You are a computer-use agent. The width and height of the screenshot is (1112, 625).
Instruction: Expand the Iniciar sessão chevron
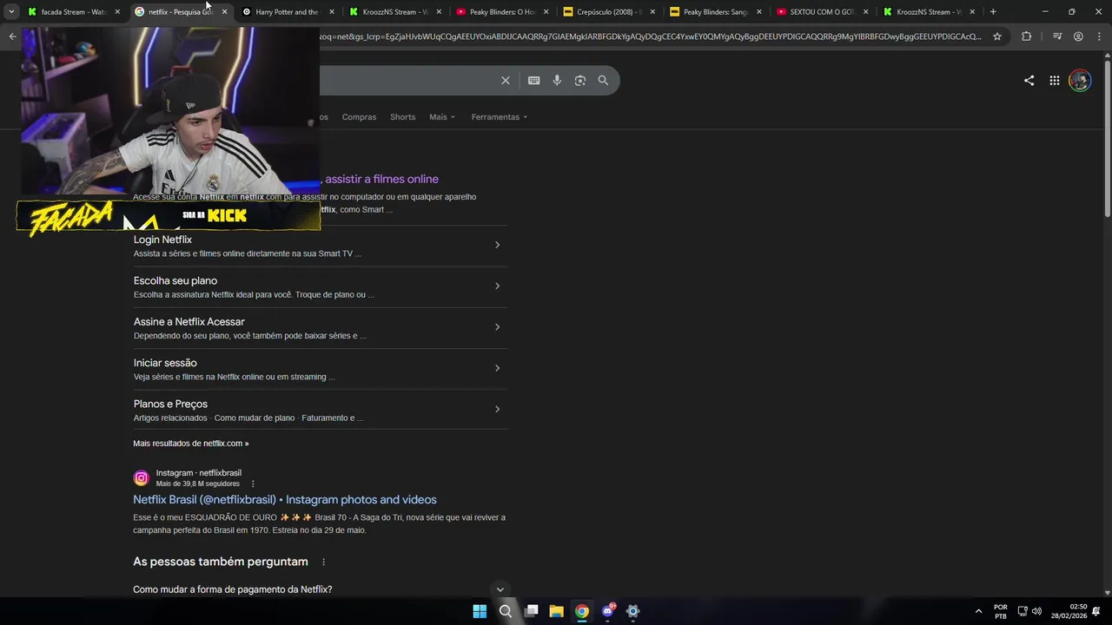(497, 368)
